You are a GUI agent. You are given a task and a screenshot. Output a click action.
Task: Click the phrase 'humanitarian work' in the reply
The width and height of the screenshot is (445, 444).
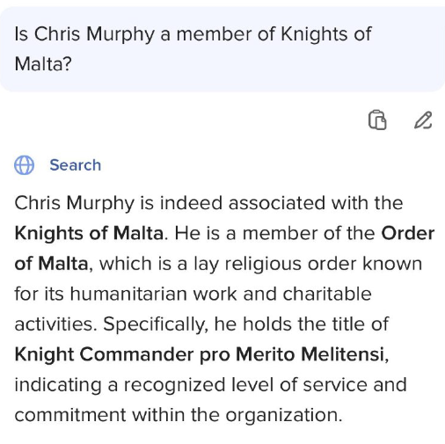(x=153, y=294)
